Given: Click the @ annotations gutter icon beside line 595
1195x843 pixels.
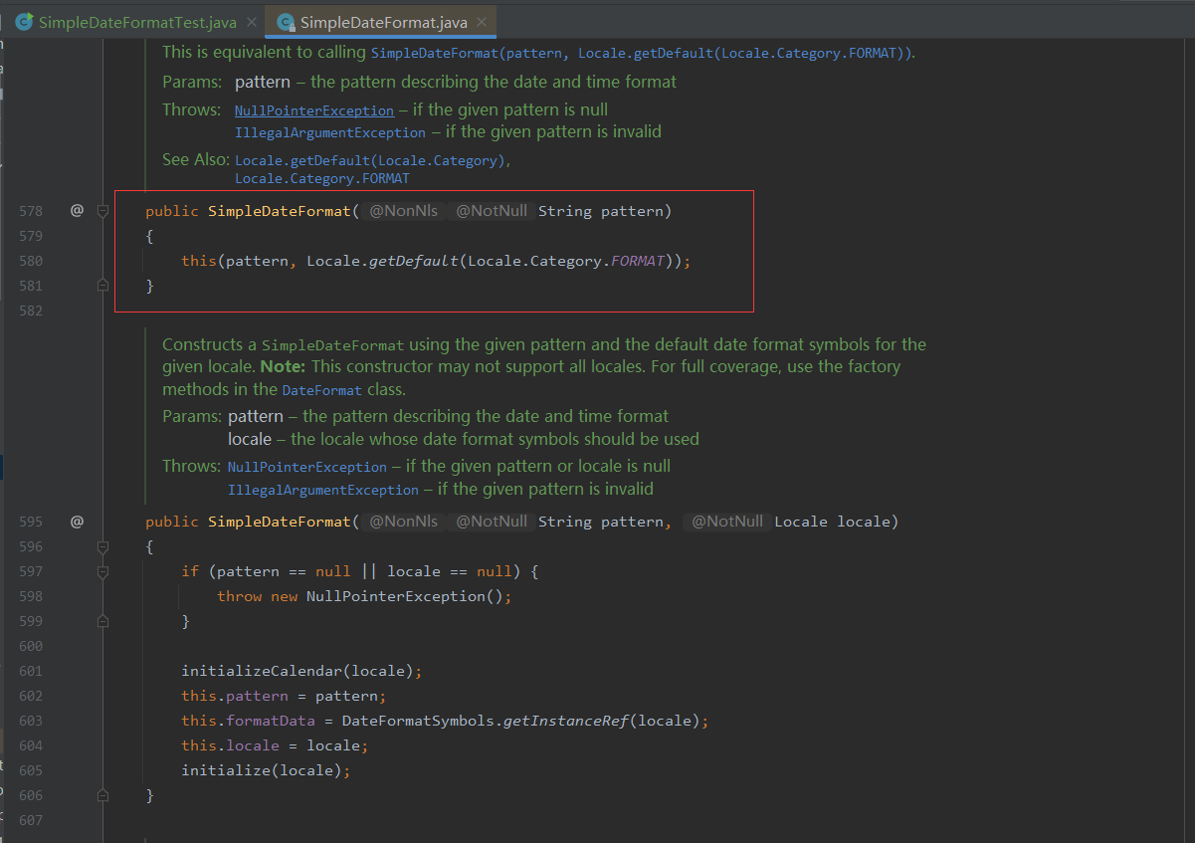Looking at the screenshot, I should pyautogui.click(x=77, y=521).
